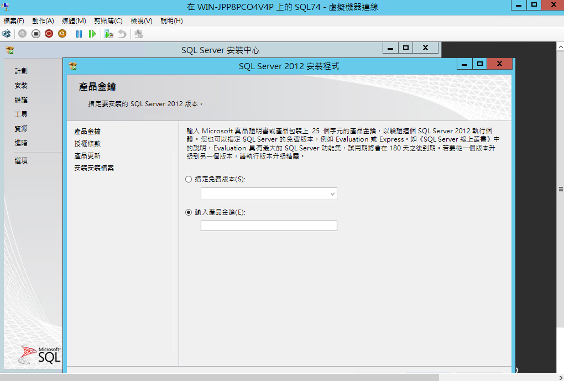Click the greyed-out Start power icon
This screenshot has height=381, width=564.
[x=22, y=34]
